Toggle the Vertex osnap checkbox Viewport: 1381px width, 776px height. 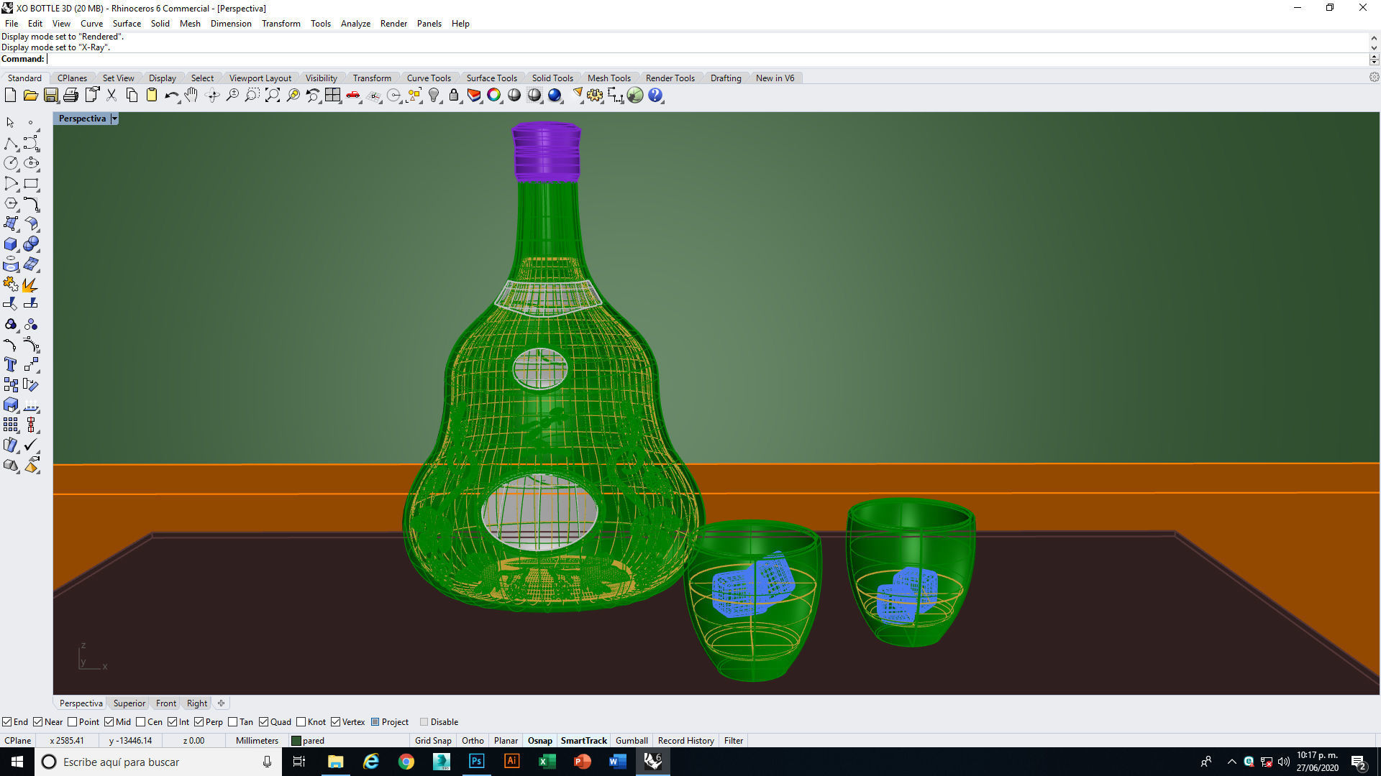coord(336,722)
